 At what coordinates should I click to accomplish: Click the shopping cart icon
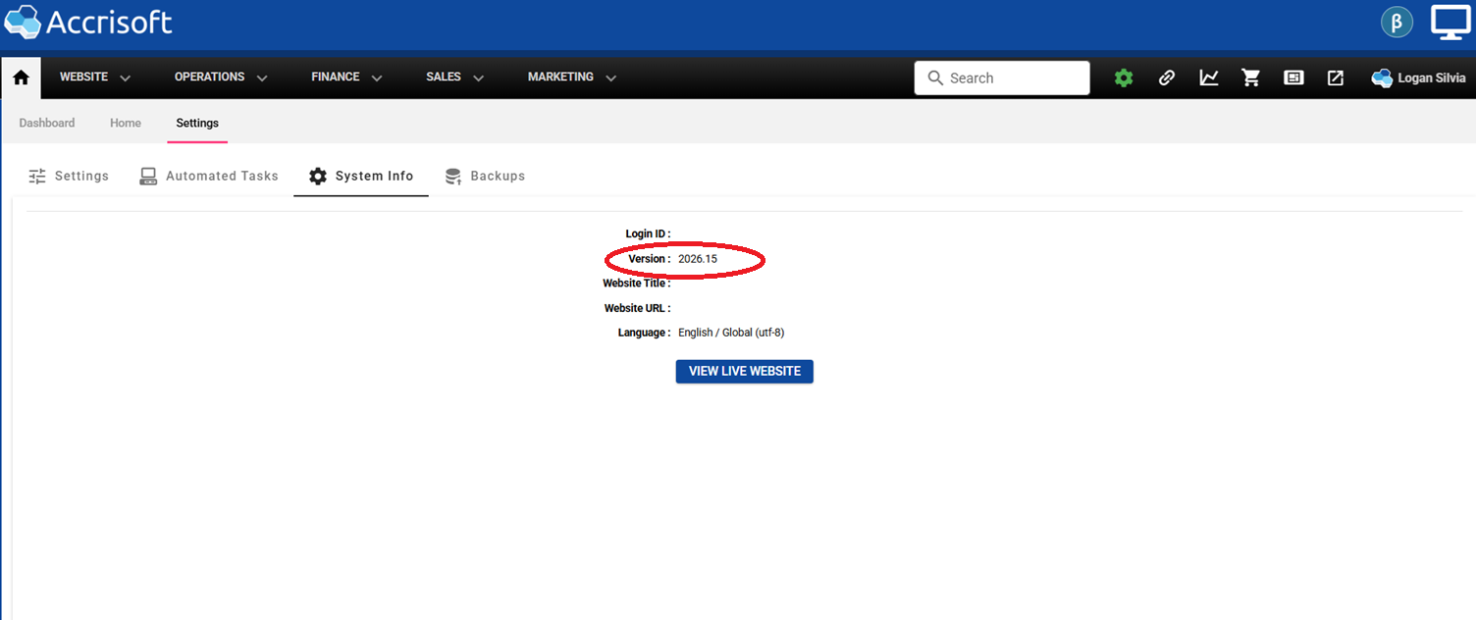(1251, 77)
